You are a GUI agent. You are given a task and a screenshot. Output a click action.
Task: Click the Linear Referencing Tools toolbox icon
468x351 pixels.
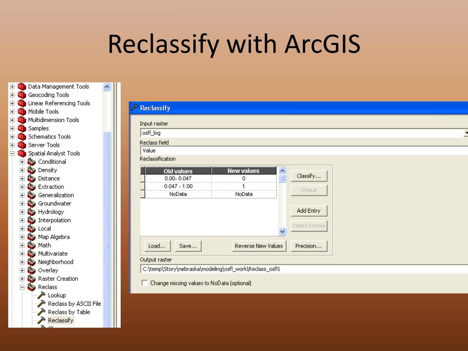pos(22,103)
